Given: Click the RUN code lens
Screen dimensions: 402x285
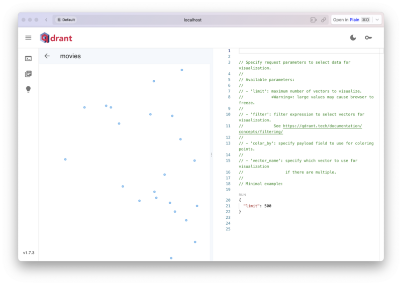Looking at the screenshot, I should pos(242,195).
